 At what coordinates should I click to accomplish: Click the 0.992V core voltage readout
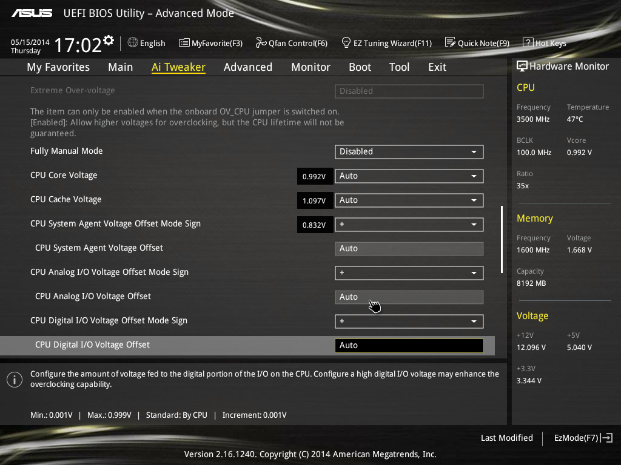(x=315, y=176)
